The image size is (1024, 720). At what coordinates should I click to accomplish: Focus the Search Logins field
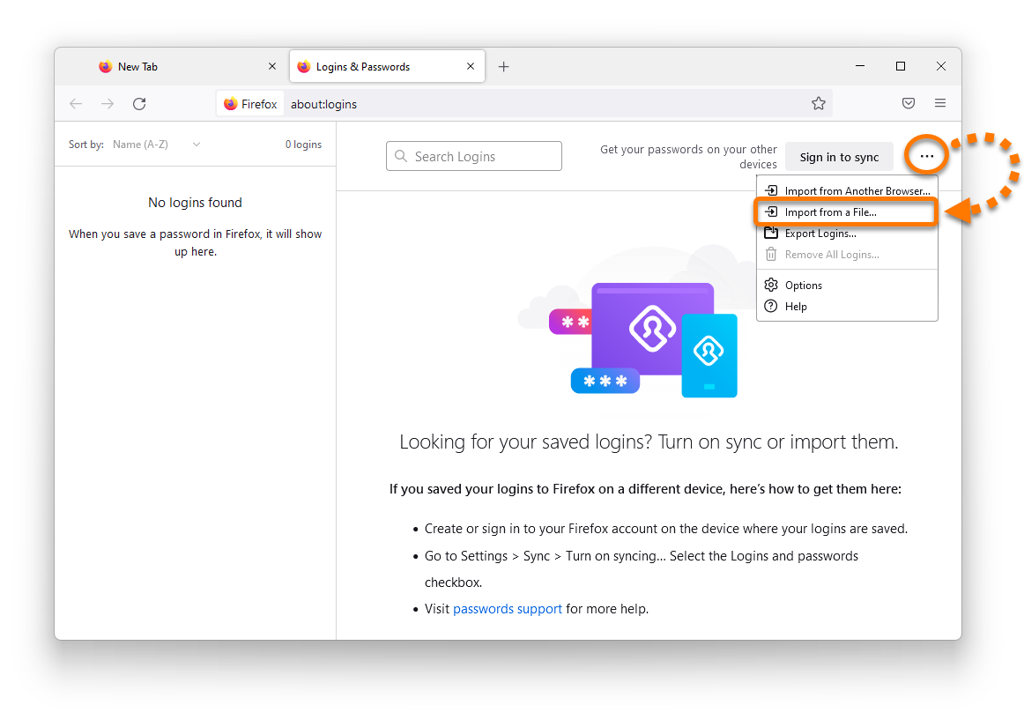(473, 156)
